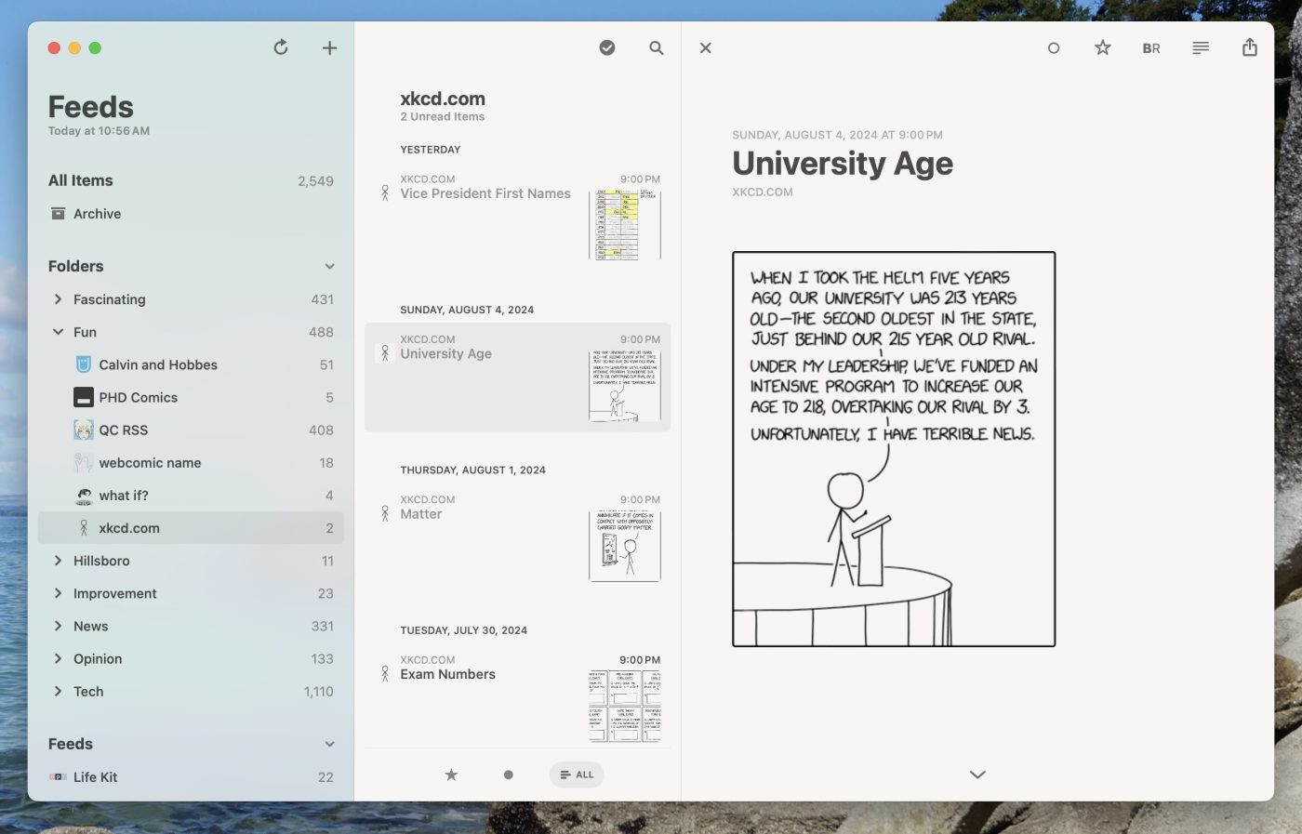This screenshot has width=1302, height=834.
Task: Click the University Age article title
Action: [x=843, y=164]
